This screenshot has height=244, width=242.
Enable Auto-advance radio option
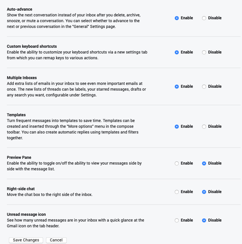pos(177,18)
